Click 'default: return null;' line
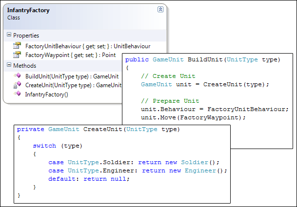 [89, 179]
